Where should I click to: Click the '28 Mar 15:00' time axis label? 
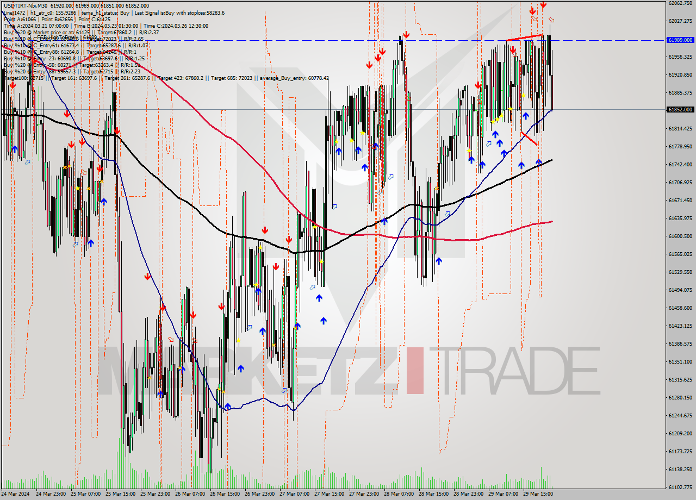click(434, 494)
